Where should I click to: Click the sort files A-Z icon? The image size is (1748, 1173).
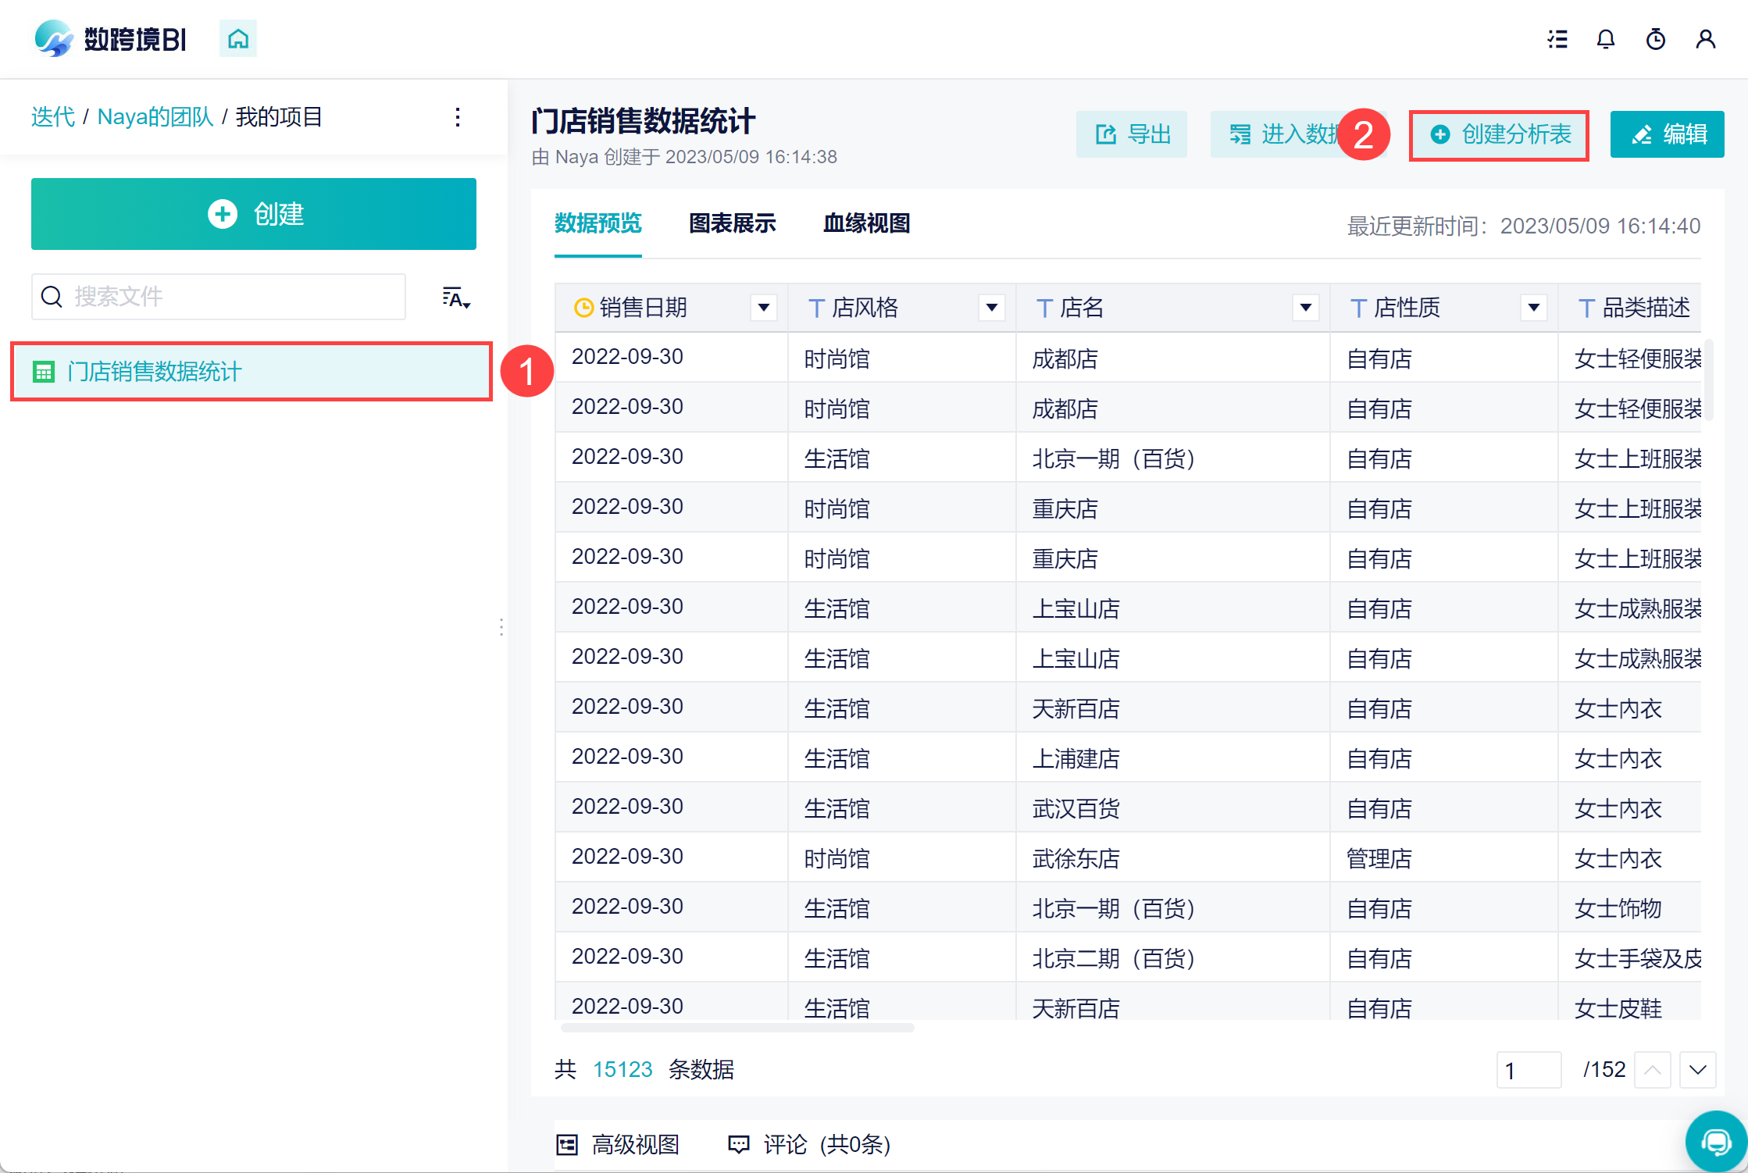point(456,298)
